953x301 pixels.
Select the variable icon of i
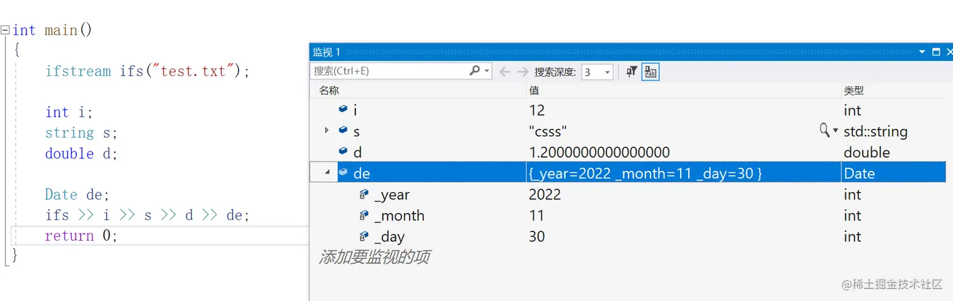point(343,109)
